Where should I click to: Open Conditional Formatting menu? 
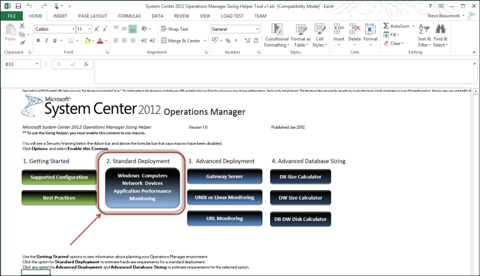(277, 36)
